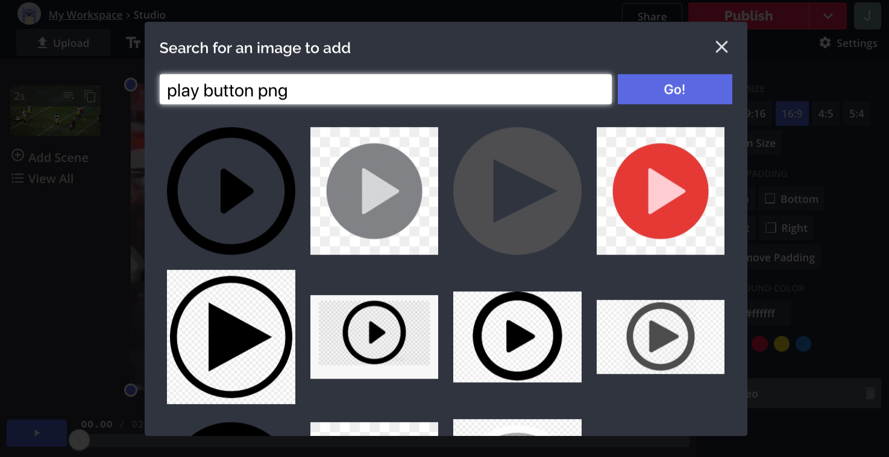Image resolution: width=889 pixels, height=457 pixels.
Task: Choose the large black play button on white square
Action: (x=231, y=337)
